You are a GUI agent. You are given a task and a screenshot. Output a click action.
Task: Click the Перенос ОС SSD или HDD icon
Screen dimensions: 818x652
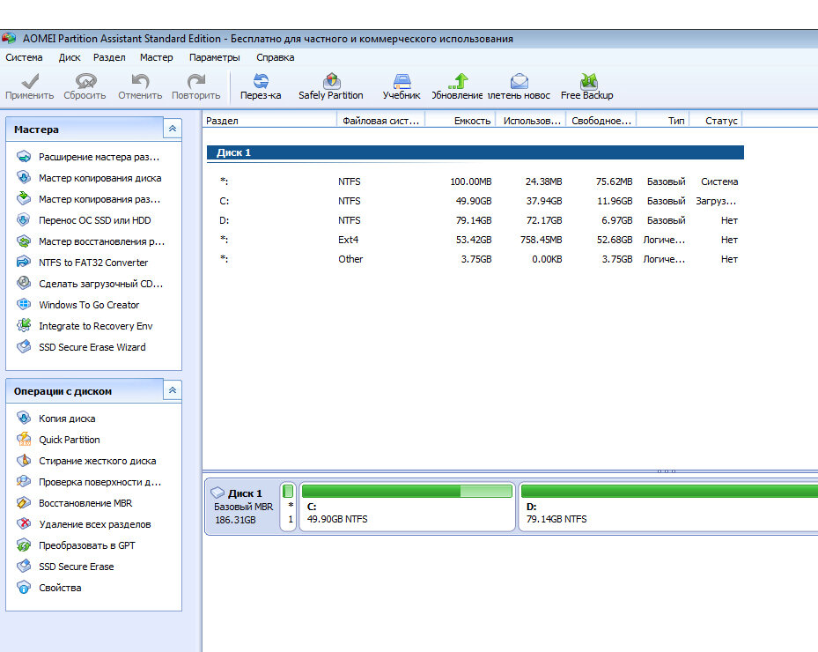click(24, 219)
